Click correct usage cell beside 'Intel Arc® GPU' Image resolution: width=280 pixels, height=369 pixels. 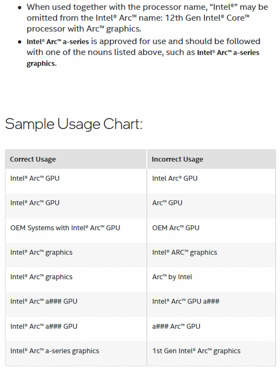coord(35,178)
